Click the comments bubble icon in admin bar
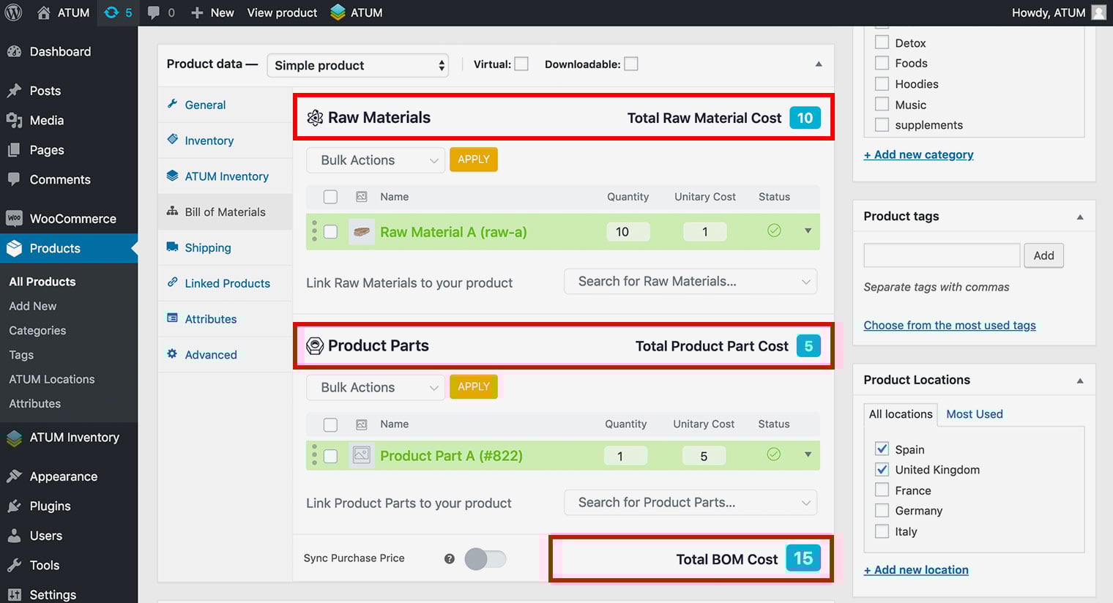Screen dimensions: 1113x603 (x=154, y=12)
